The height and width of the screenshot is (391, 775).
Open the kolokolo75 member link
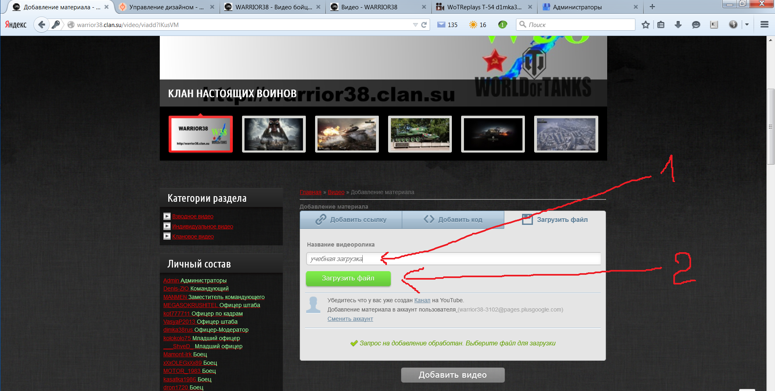tap(177, 338)
